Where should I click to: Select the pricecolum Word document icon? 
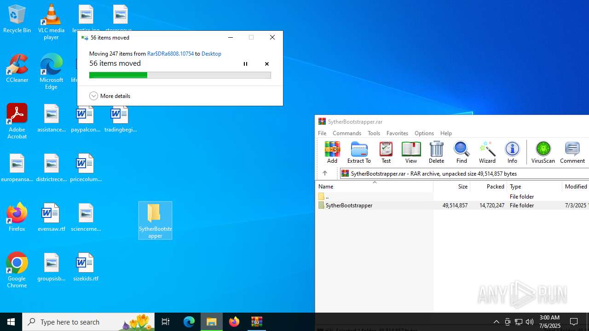[86, 168]
